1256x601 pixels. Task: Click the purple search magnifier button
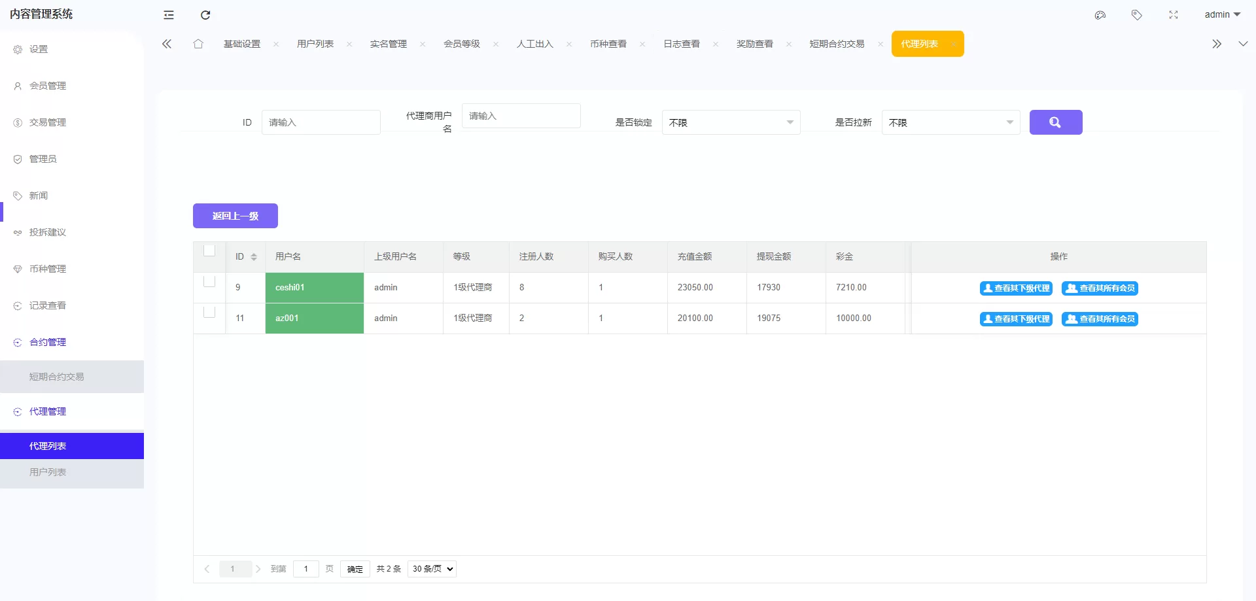(1056, 122)
